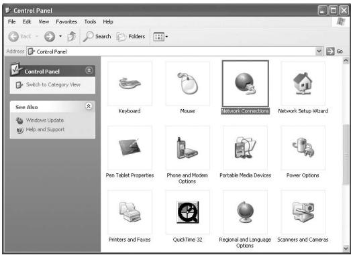Open the Portable Media Devices icon
Screen dimensions: 351x255
246,148
